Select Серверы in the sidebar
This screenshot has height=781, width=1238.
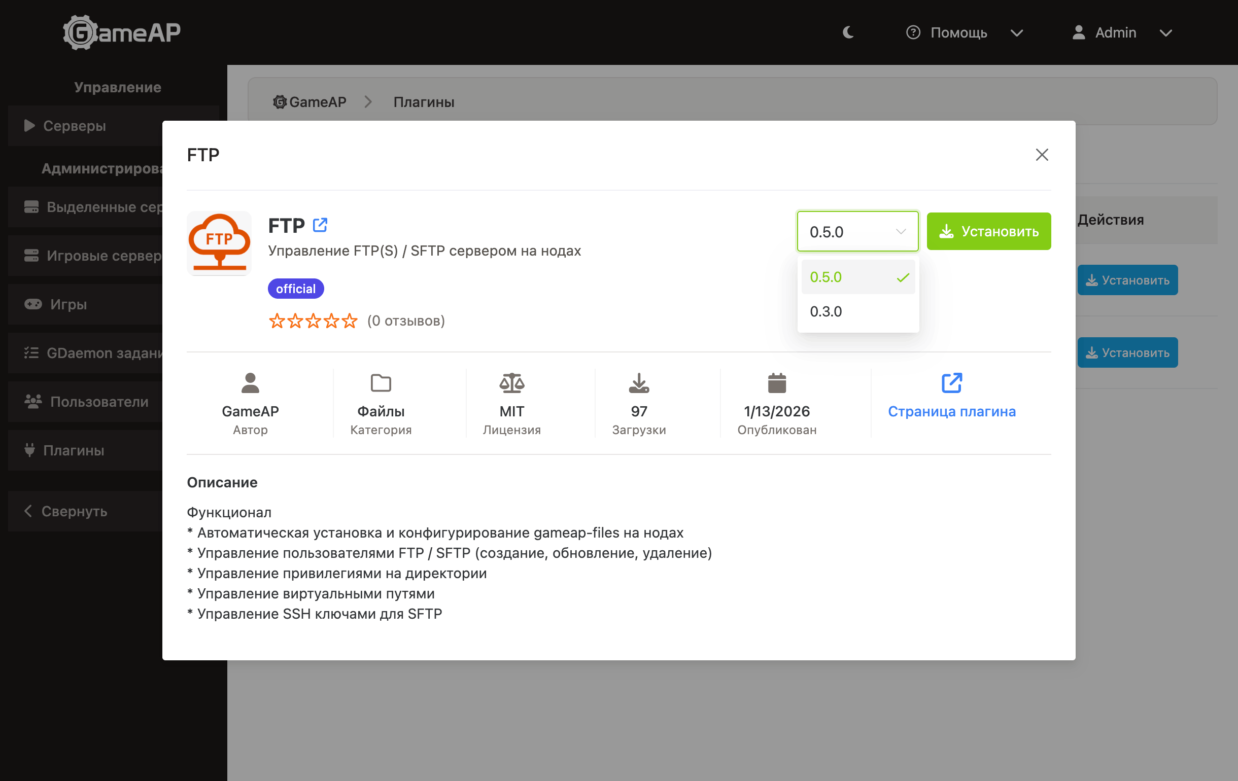click(x=75, y=125)
